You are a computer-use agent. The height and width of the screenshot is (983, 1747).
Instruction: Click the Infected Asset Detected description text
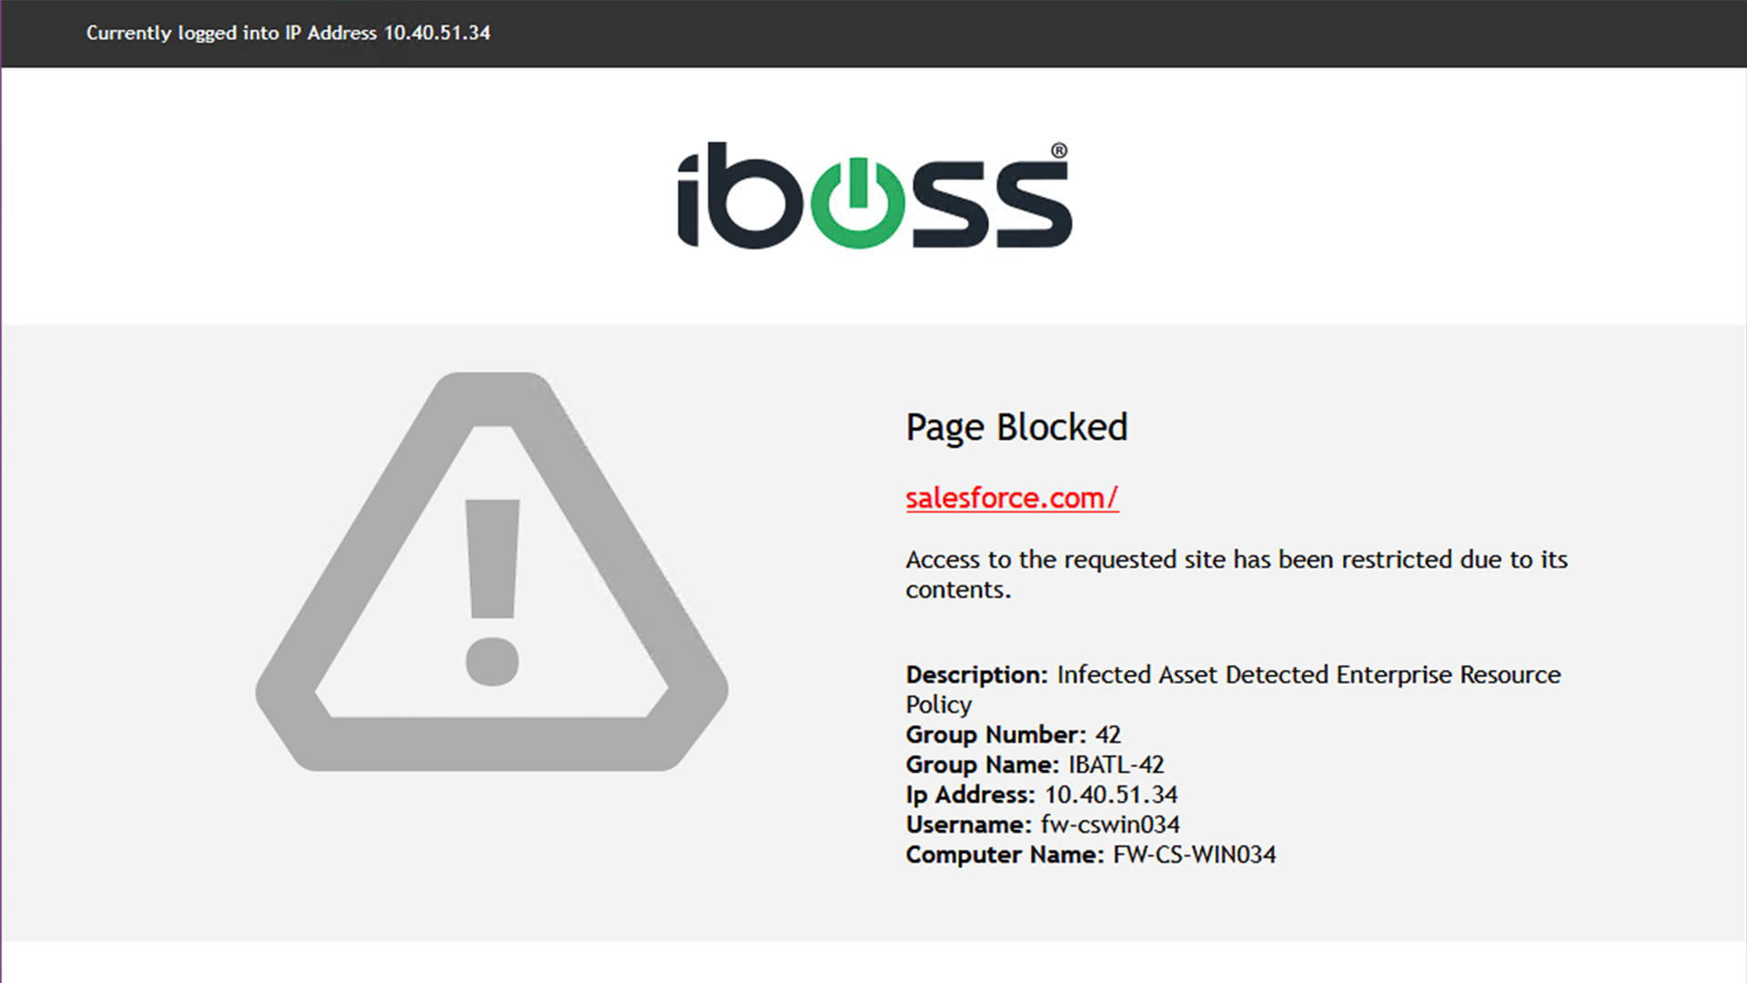pyautogui.click(x=1308, y=674)
